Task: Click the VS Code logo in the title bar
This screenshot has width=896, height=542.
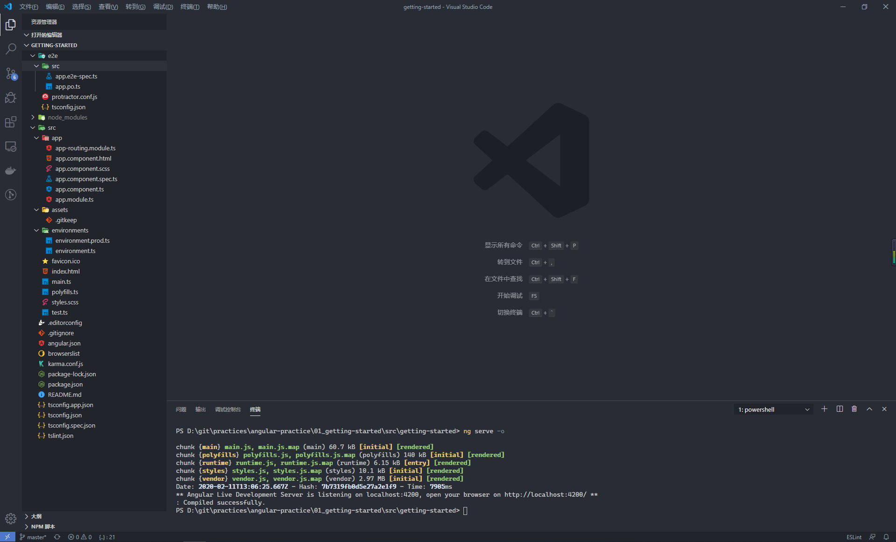Action: [x=8, y=7]
